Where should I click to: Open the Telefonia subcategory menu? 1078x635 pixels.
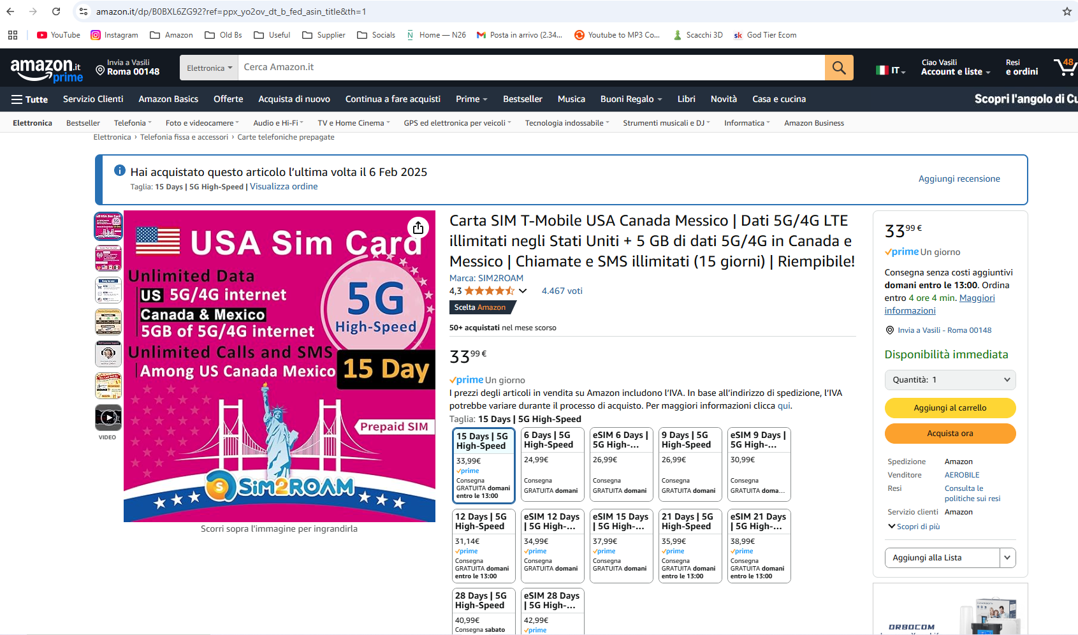pos(133,123)
